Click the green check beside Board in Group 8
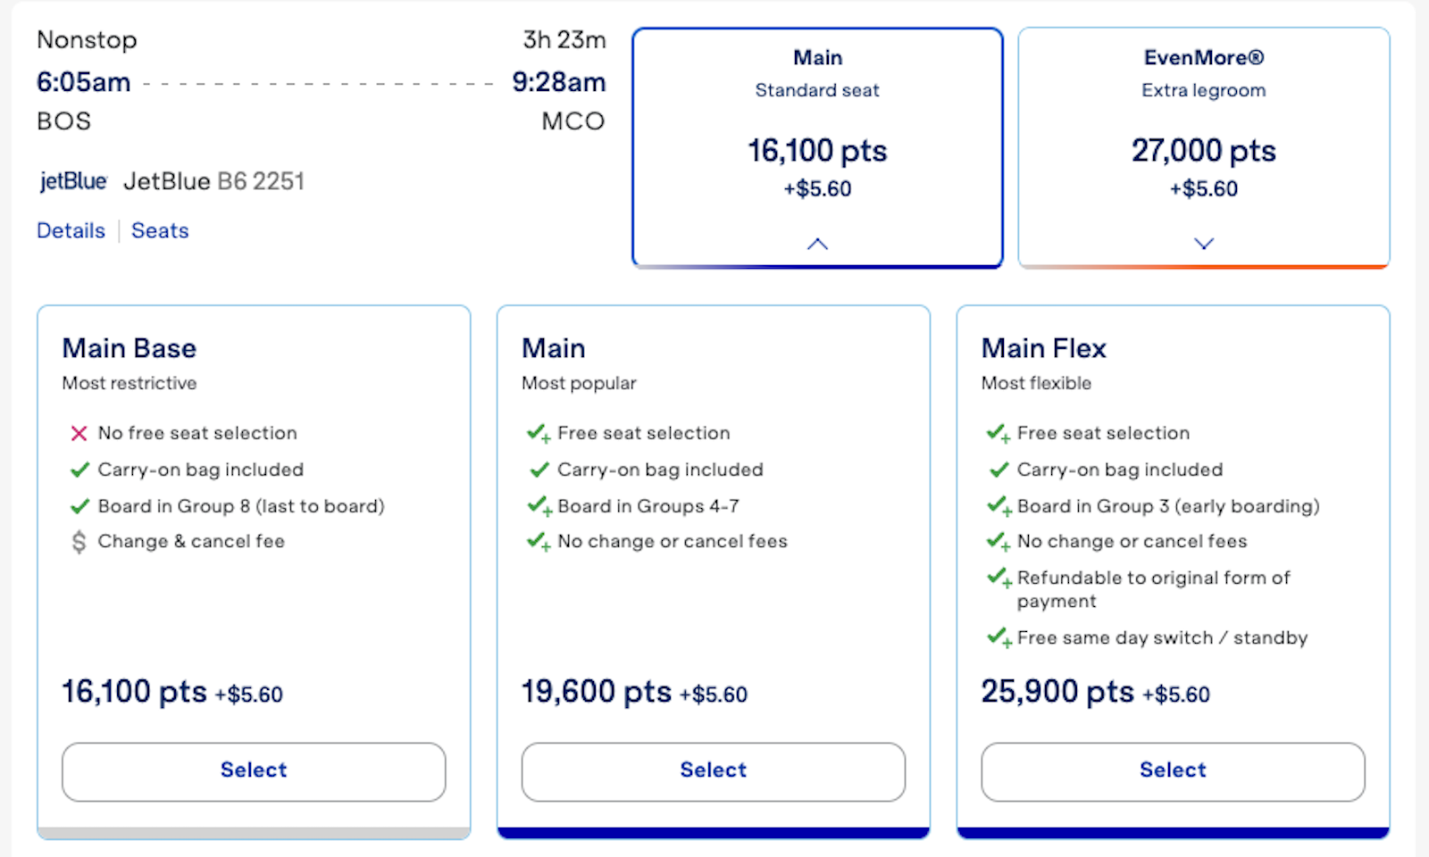Viewport: 1429px width, 857px height. (x=79, y=506)
